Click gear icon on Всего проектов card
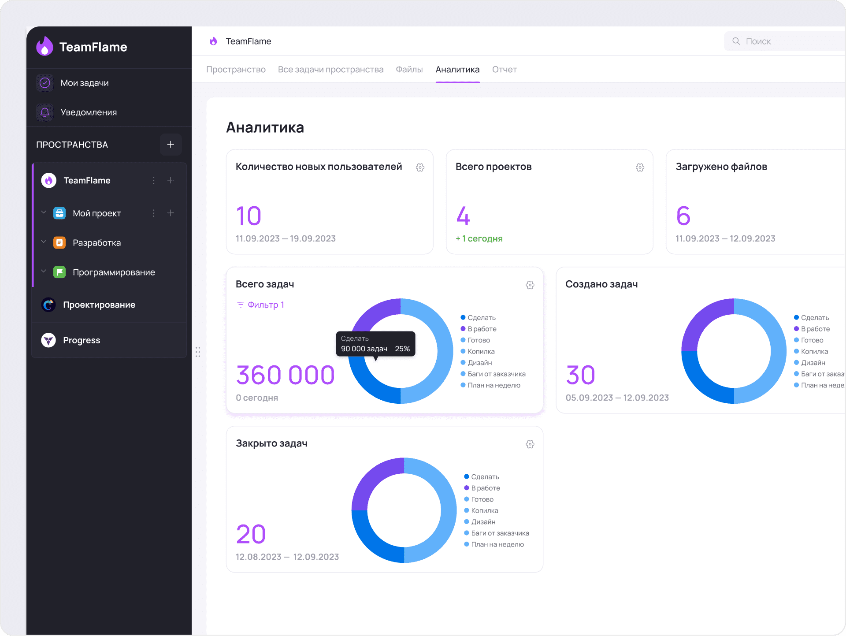The height and width of the screenshot is (636, 846). pos(640,167)
